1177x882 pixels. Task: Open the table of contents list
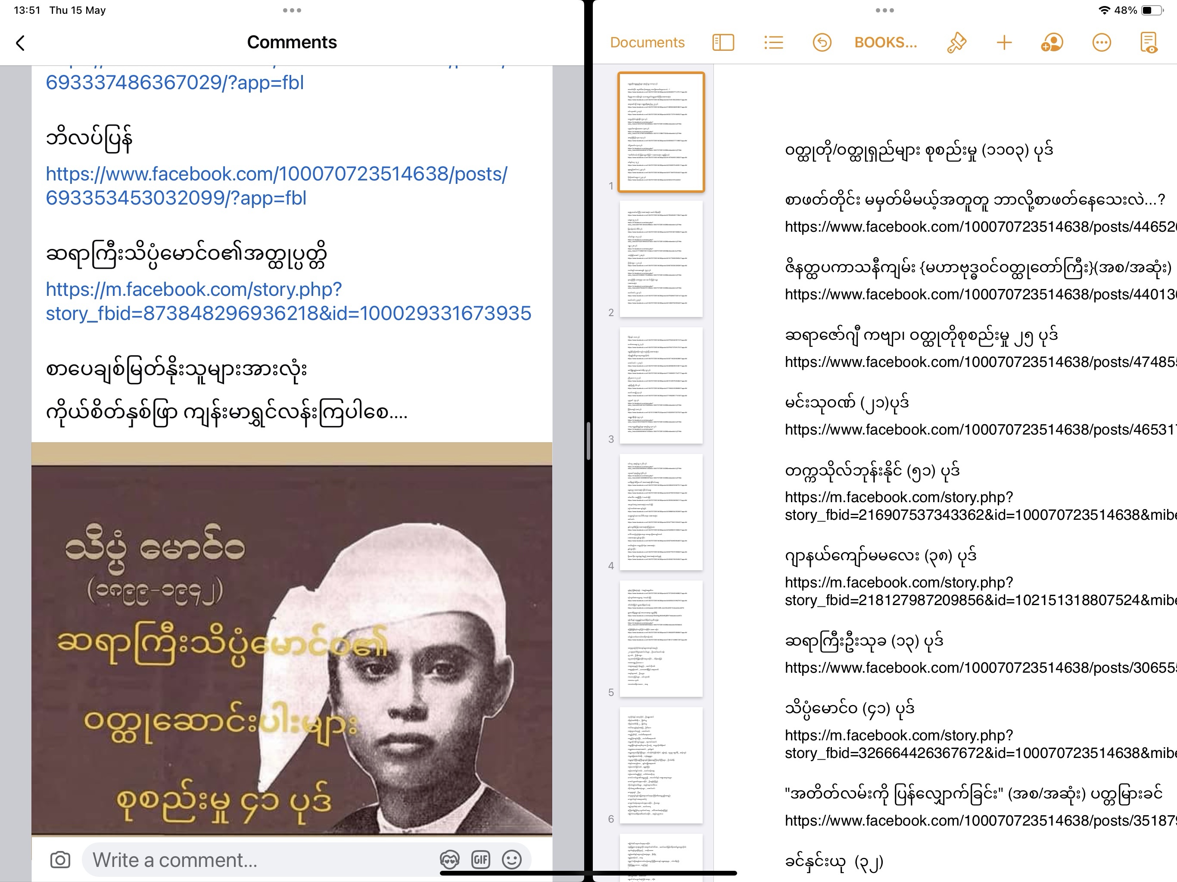click(x=773, y=43)
